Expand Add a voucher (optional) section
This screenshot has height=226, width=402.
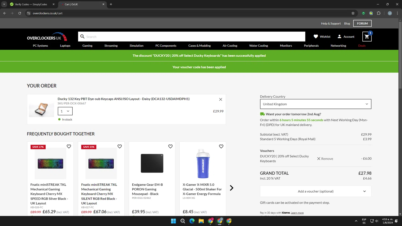pyautogui.click(x=316, y=191)
